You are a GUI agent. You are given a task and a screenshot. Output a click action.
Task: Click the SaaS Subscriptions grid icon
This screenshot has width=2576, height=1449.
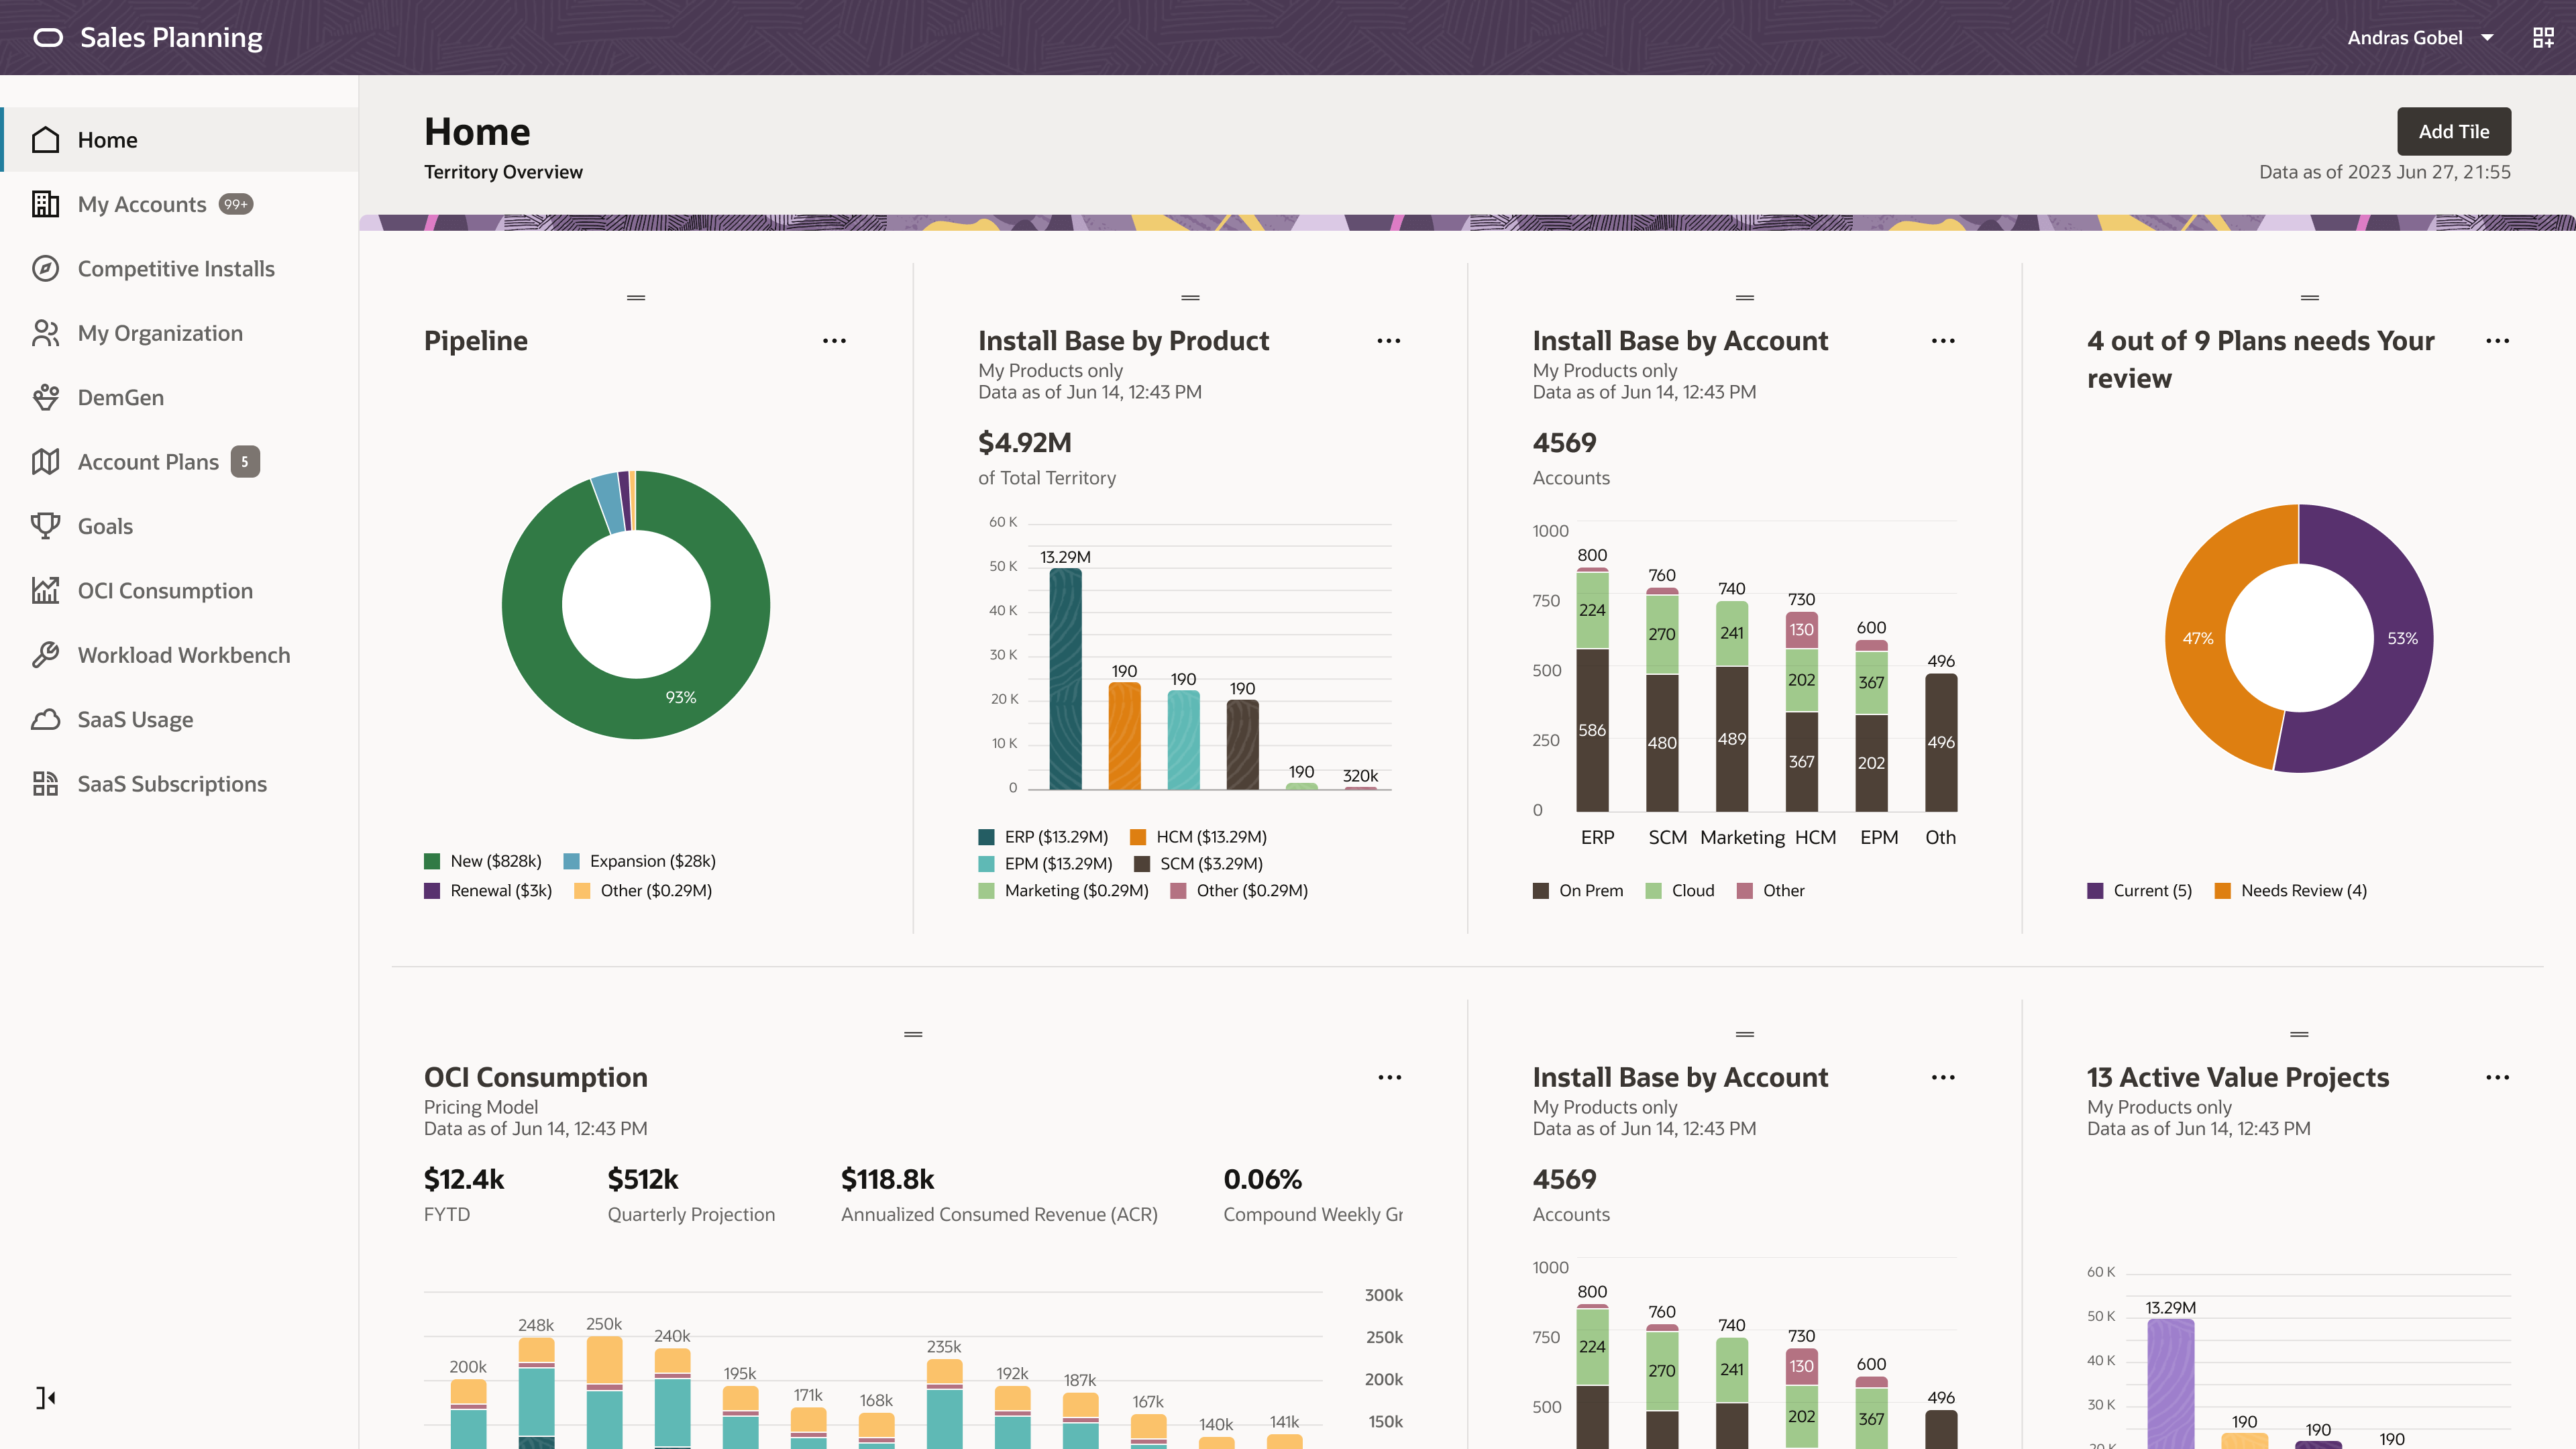coord(45,784)
